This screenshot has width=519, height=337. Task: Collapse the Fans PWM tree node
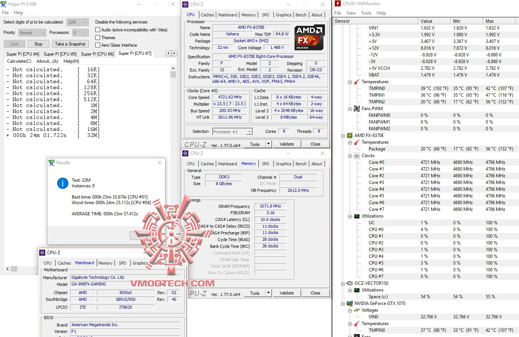350,109
